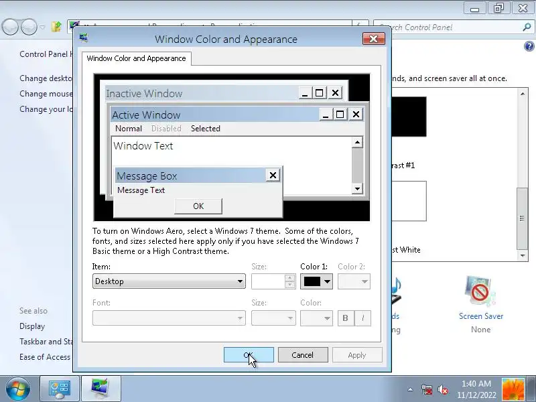Toggle the Italic (I) font button
The image size is (536, 402).
pyautogui.click(x=362, y=318)
